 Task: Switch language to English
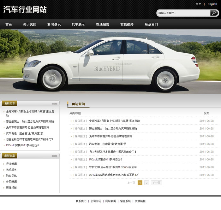[212, 4]
